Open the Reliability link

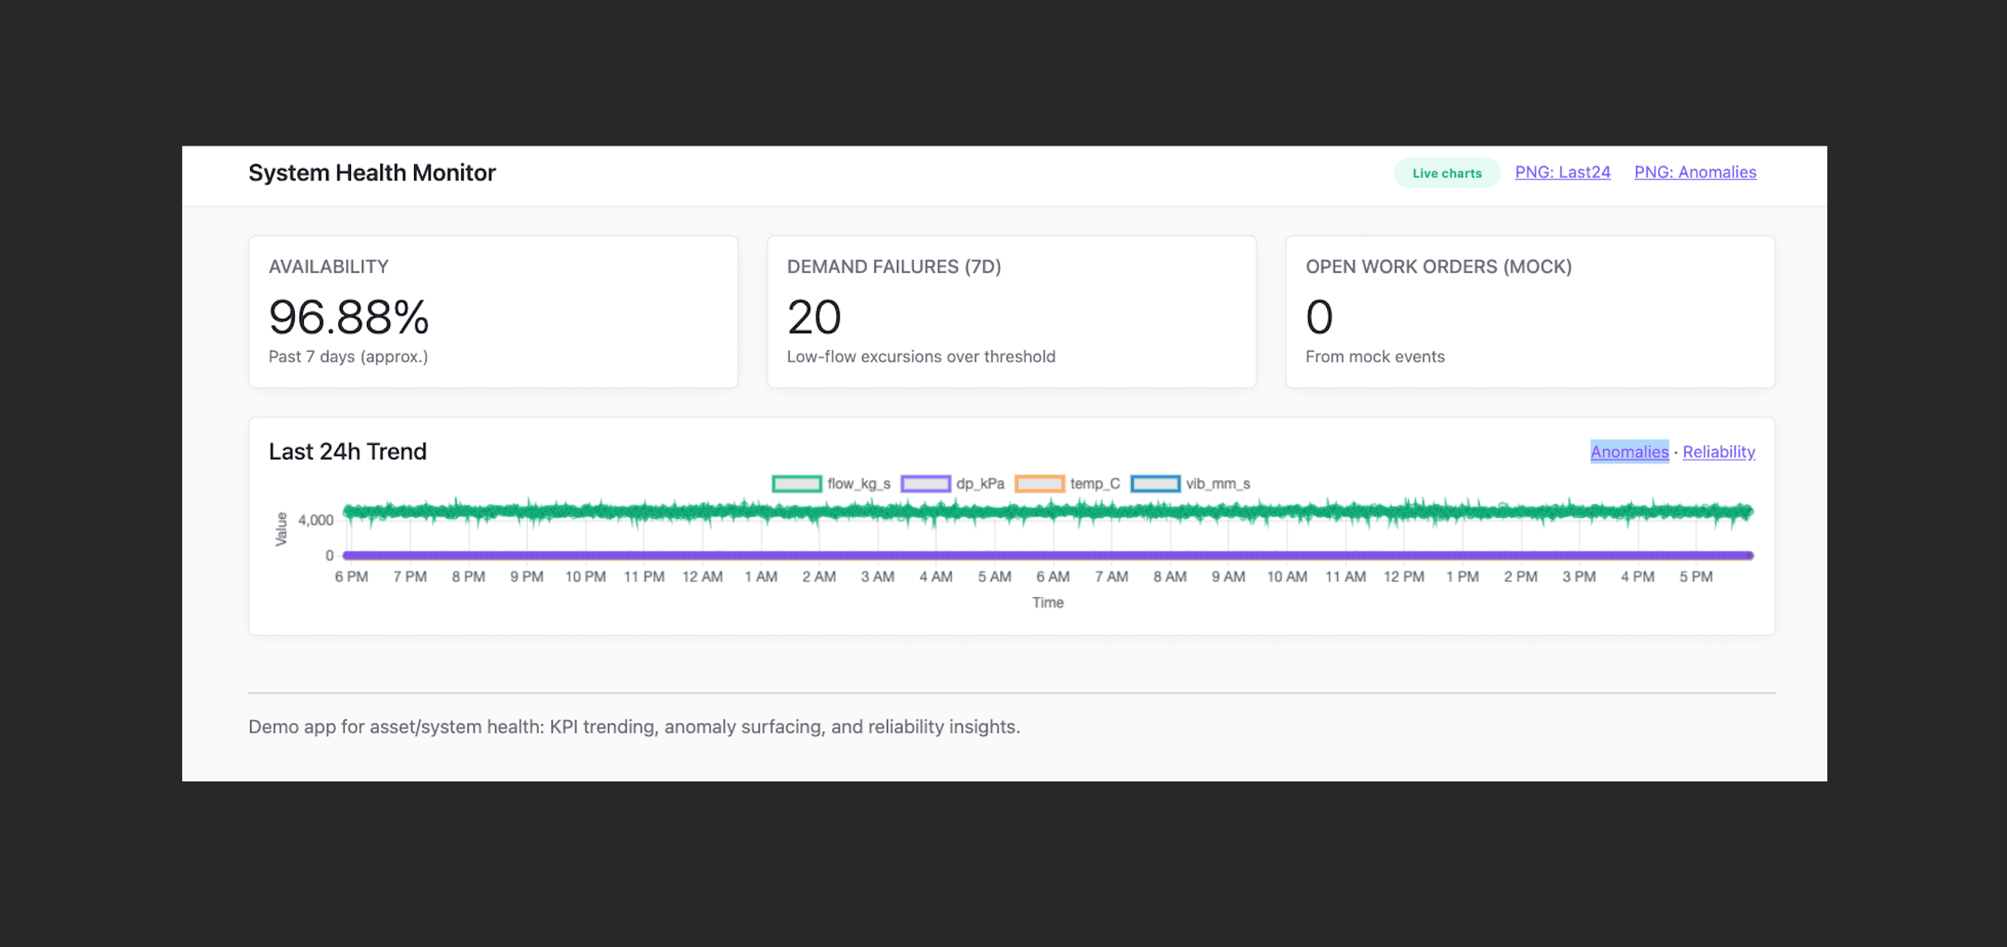tap(1718, 452)
